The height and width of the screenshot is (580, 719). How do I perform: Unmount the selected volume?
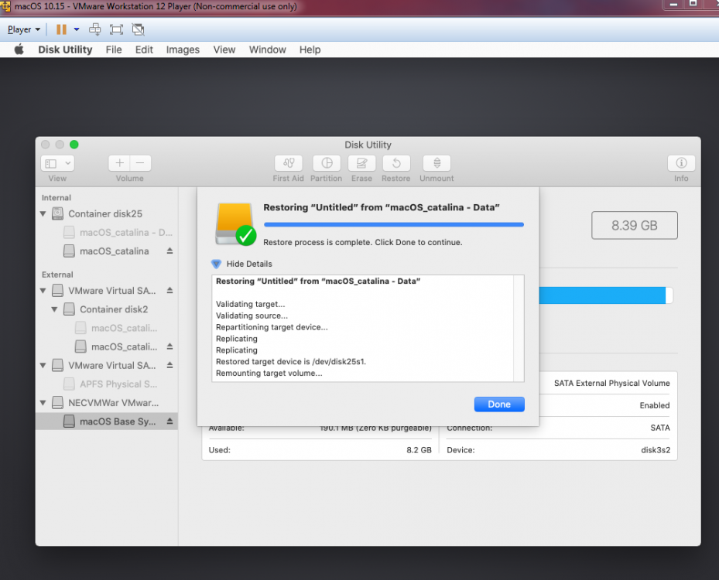coord(437,163)
